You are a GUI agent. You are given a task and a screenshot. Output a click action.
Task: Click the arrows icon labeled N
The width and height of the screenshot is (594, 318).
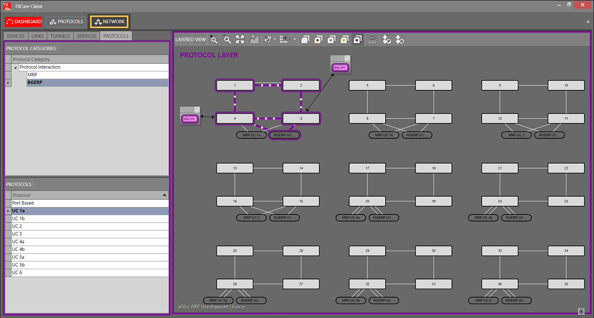pos(400,39)
